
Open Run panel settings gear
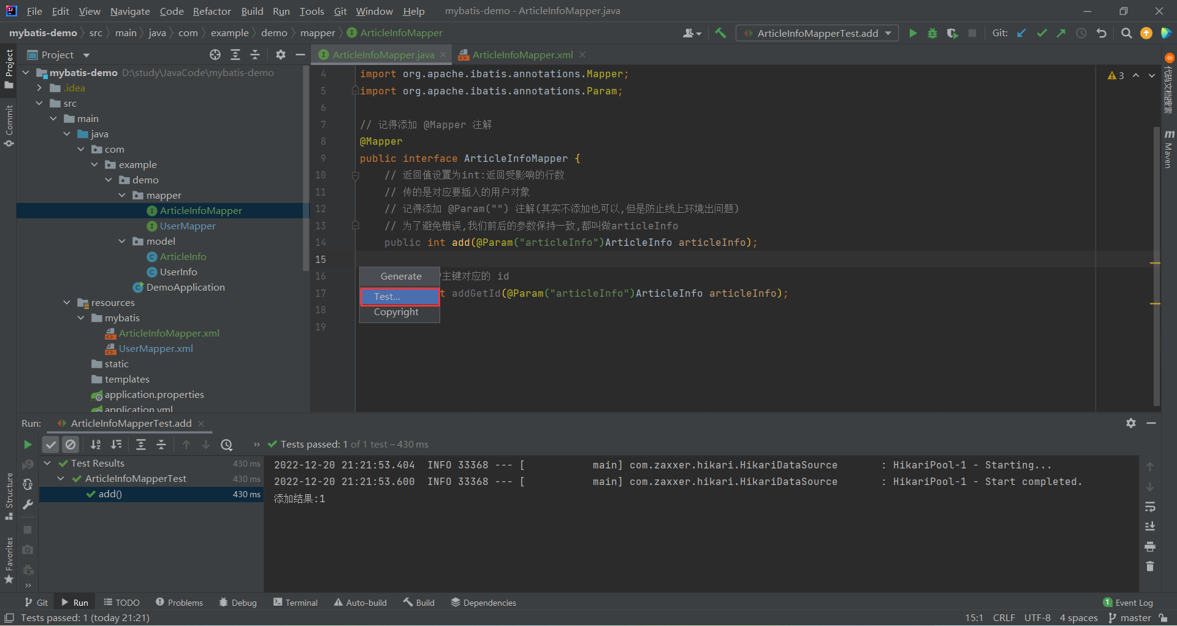tap(1131, 423)
